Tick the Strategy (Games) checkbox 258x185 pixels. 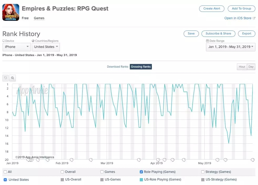tap(203, 172)
